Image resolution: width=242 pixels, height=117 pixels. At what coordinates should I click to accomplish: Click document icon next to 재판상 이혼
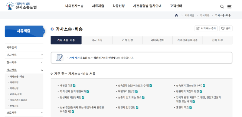(74, 85)
